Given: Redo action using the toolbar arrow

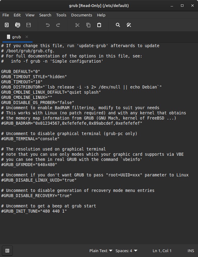Looking at the screenshot, I should coord(58,25).
